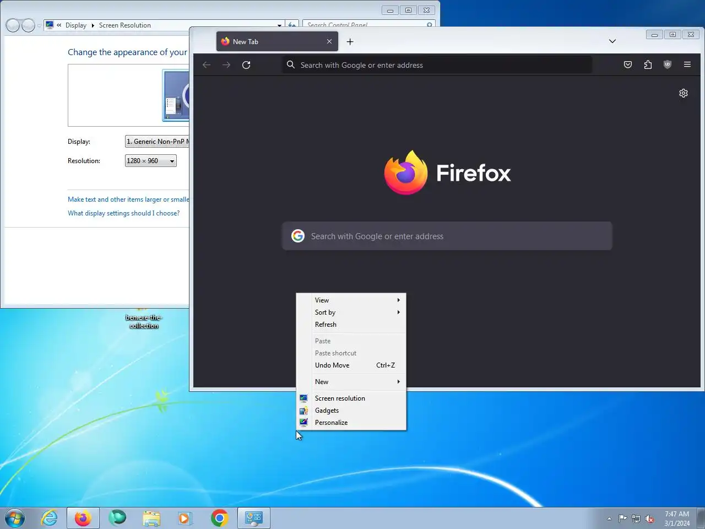Open New Tab personalize gear icon
This screenshot has width=705, height=529.
684,93
